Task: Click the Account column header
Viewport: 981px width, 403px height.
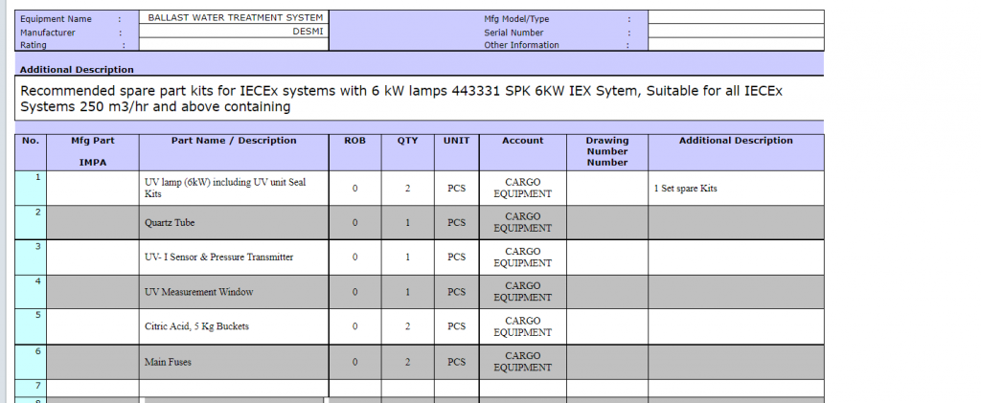Action: click(522, 141)
